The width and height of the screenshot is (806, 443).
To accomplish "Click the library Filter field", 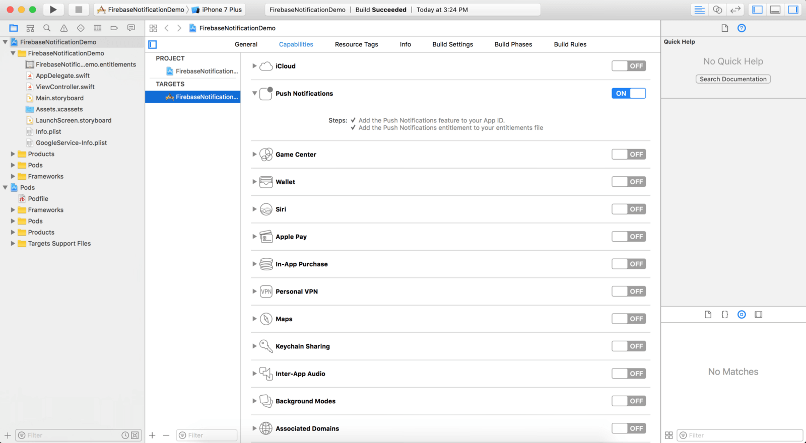I will click(740, 435).
